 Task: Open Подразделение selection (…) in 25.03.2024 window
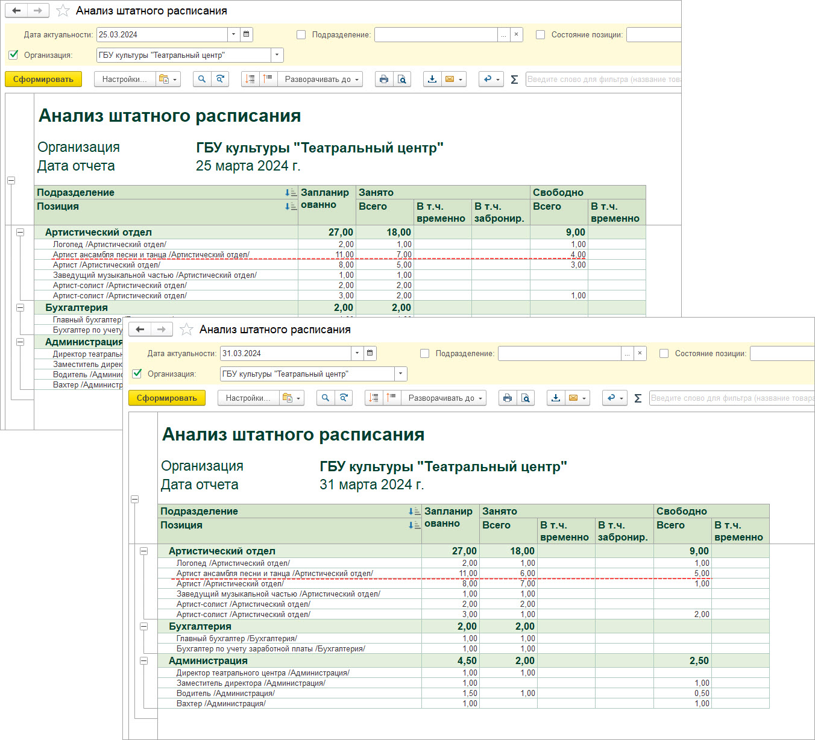[504, 35]
